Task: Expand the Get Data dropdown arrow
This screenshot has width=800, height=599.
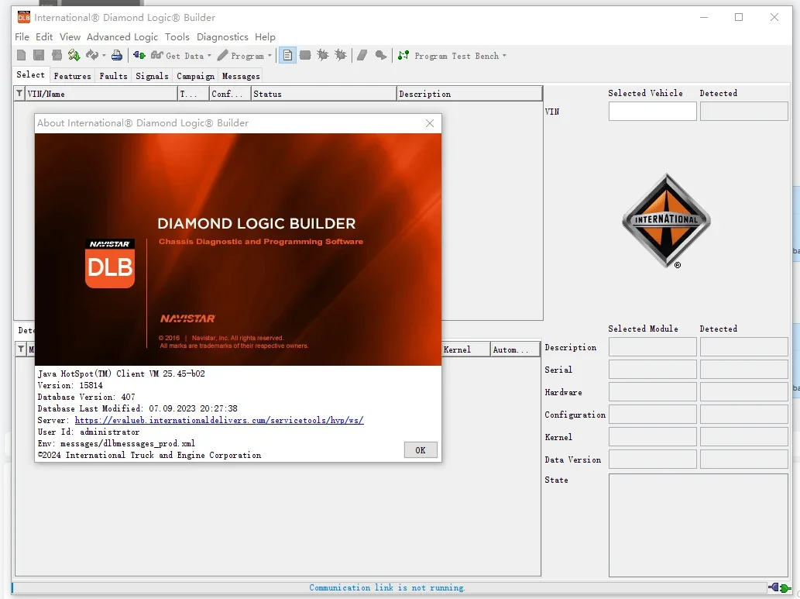Action: tap(209, 56)
